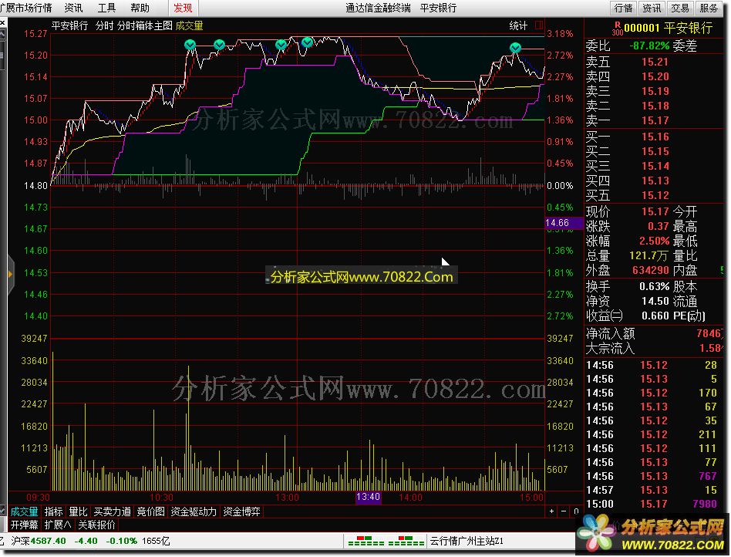Click the 关联报价 button
Image resolution: width=731 pixels, height=557 pixels.
click(96, 525)
